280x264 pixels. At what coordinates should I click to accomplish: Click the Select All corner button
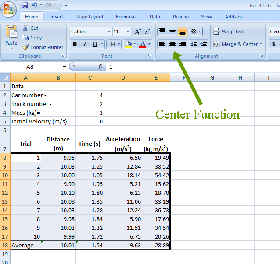(x=5, y=77)
